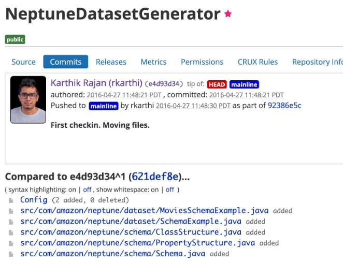Open Karthik Rajan's author profile link
Screen dimensions: 343x264
pos(96,83)
